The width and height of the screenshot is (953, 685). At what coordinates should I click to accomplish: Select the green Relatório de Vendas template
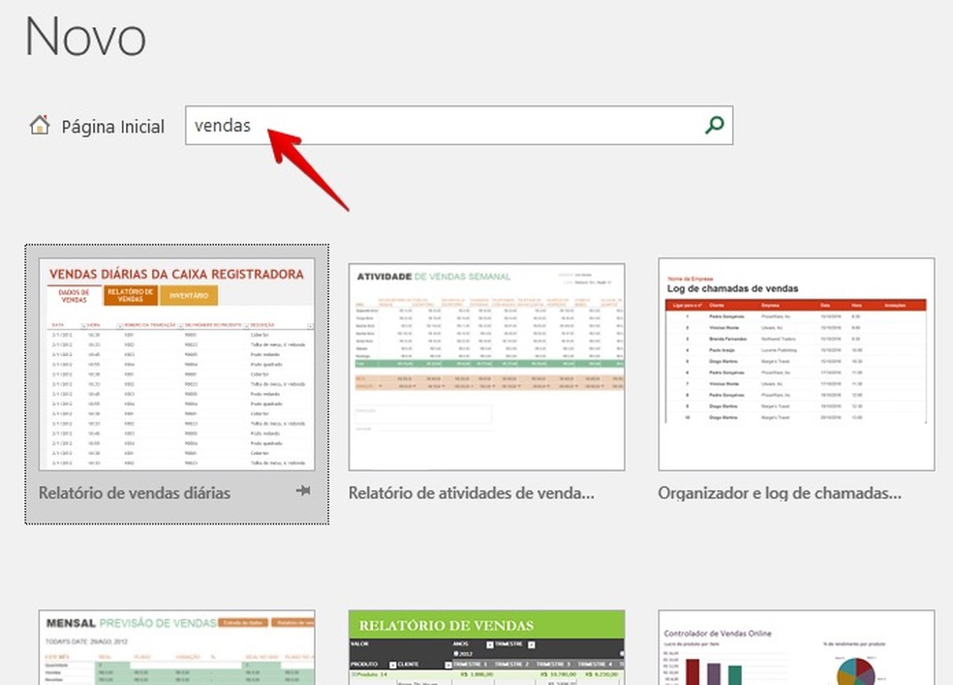tap(486, 647)
